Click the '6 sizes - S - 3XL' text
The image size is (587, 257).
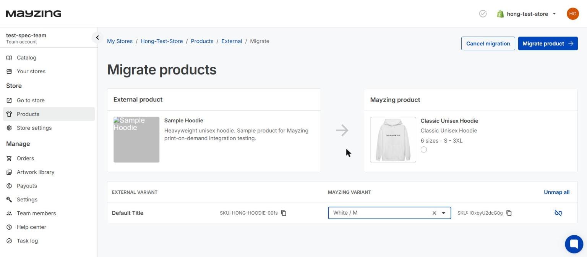click(441, 141)
